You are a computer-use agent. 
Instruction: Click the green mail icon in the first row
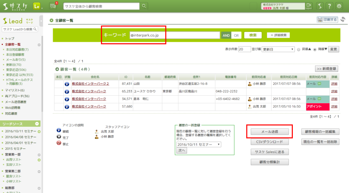coord(319,84)
